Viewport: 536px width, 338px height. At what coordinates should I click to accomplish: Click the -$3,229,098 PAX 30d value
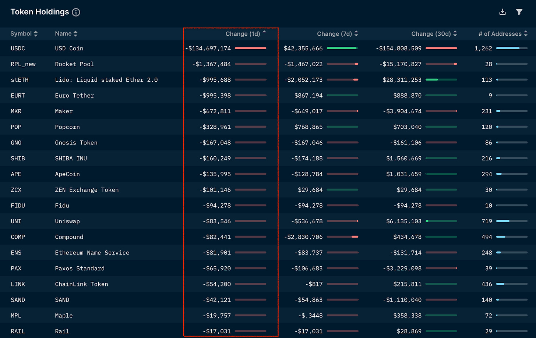[x=402, y=268]
